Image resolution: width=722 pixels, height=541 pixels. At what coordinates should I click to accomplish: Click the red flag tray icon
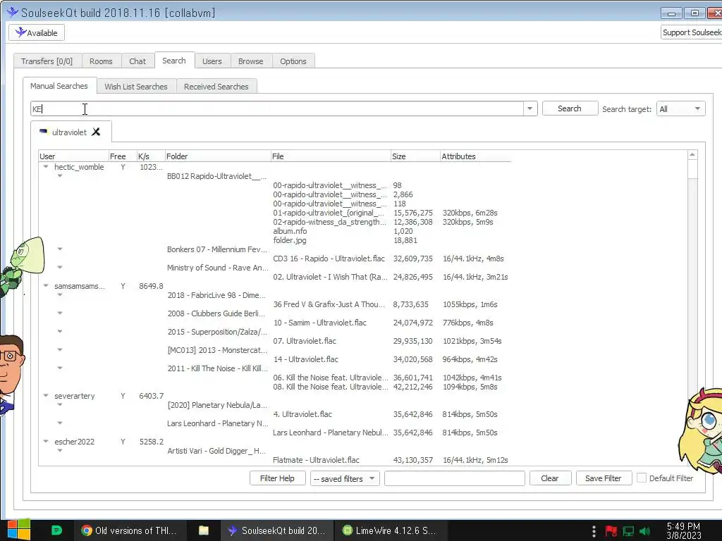pyautogui.click(x=611, y=531)
